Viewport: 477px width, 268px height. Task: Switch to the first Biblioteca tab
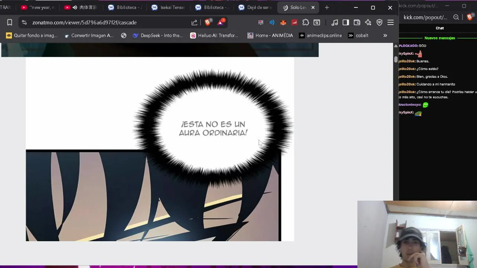(125, 7)
